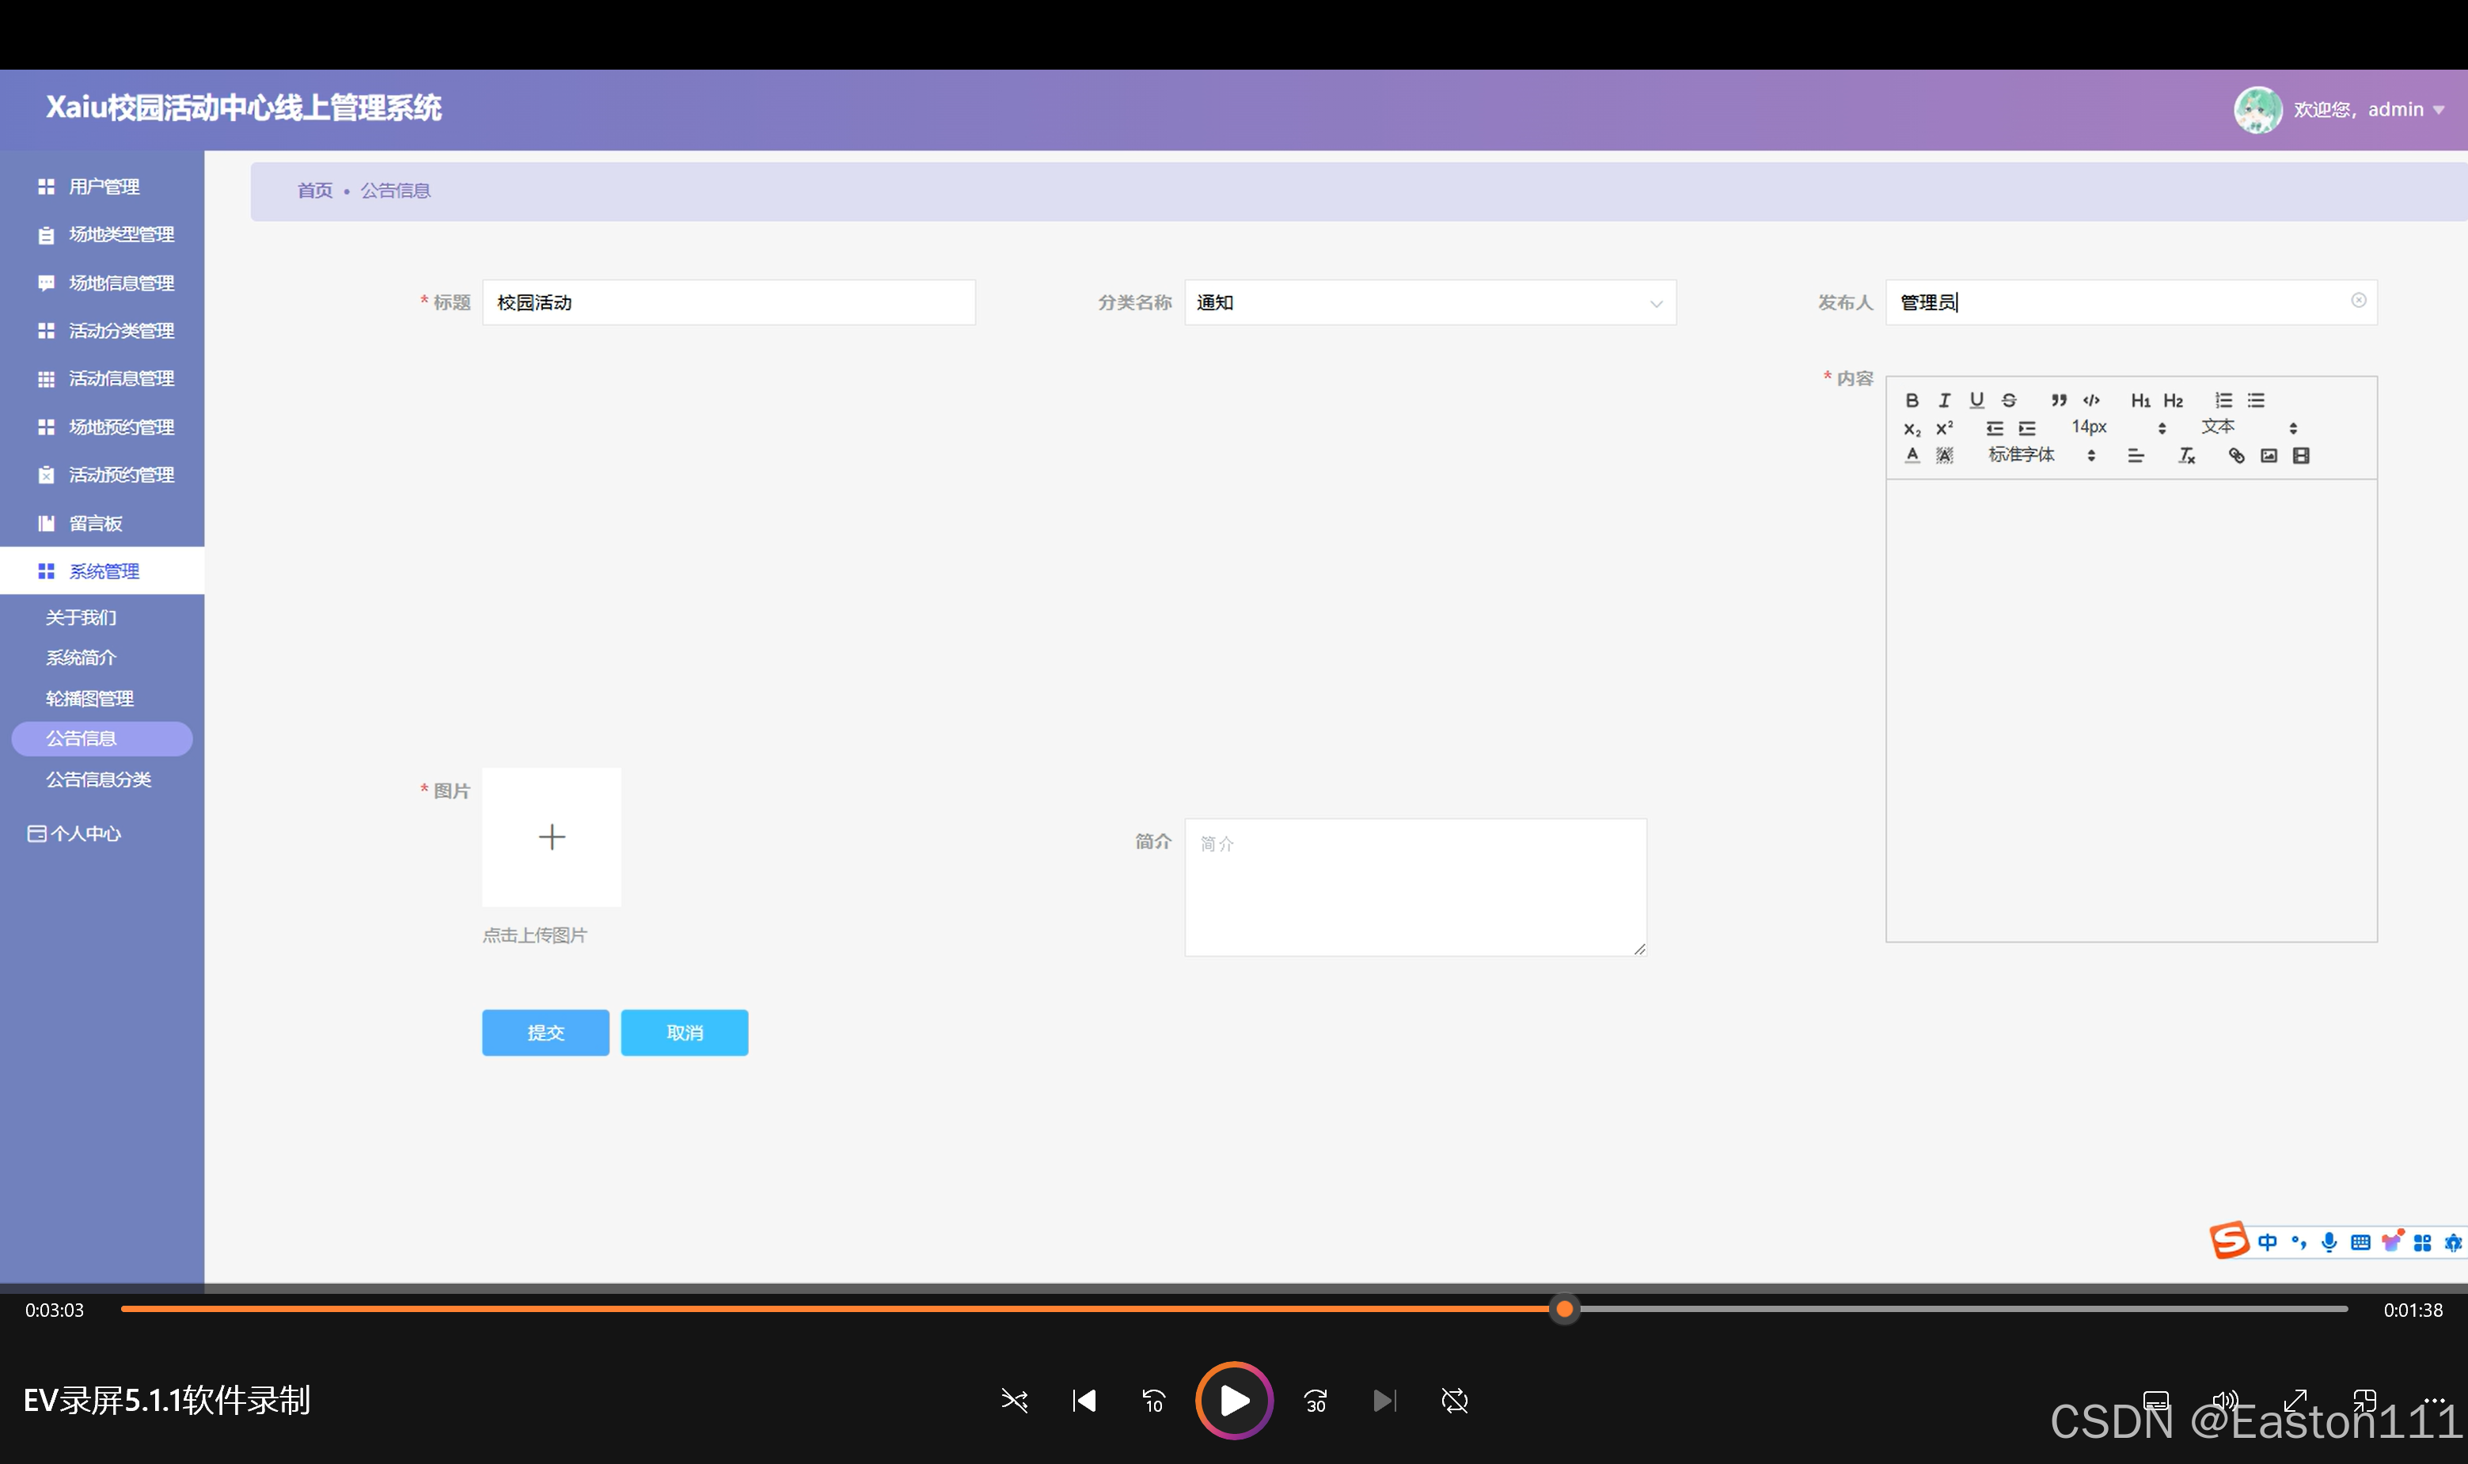This screenshot has width=2468, height=1464.
Task: Insert a blockquote in the editor
Action: [x=2059, y=400]
